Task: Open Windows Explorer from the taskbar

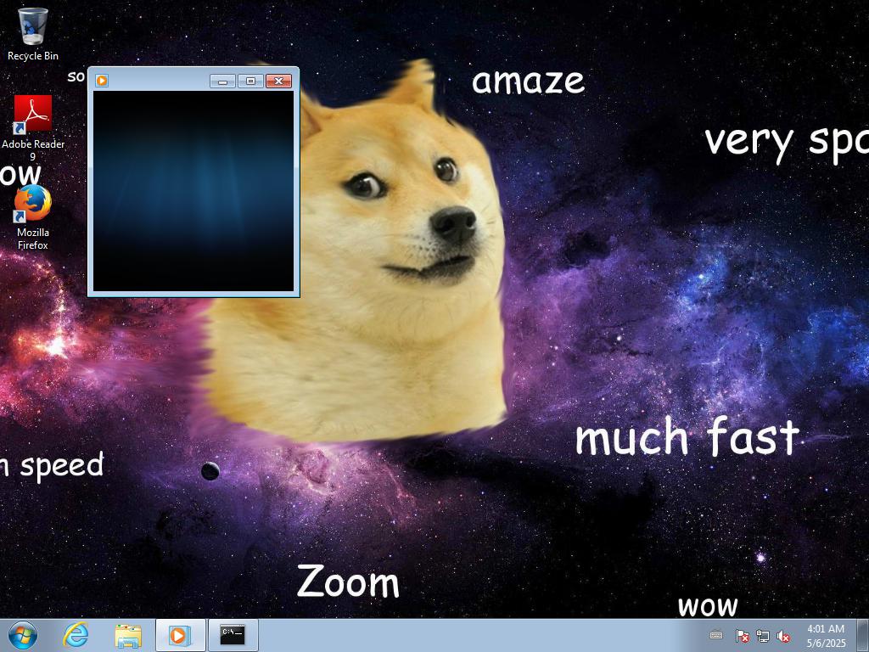Action: (128, 635)
